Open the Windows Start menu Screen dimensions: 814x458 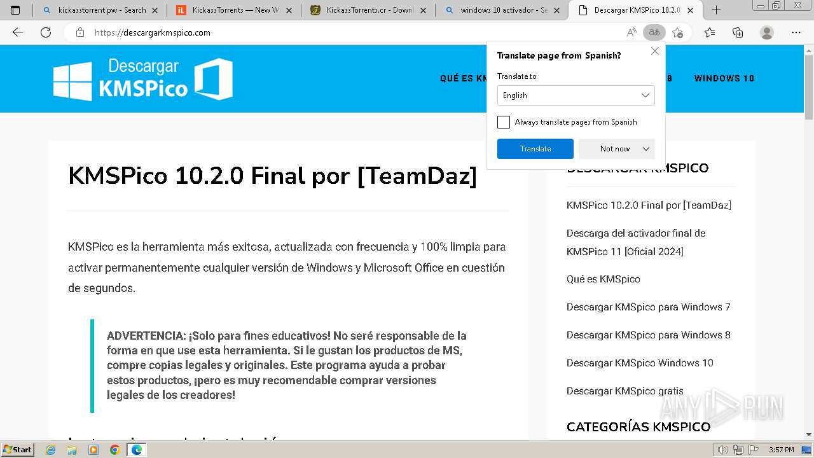[17, 450]
